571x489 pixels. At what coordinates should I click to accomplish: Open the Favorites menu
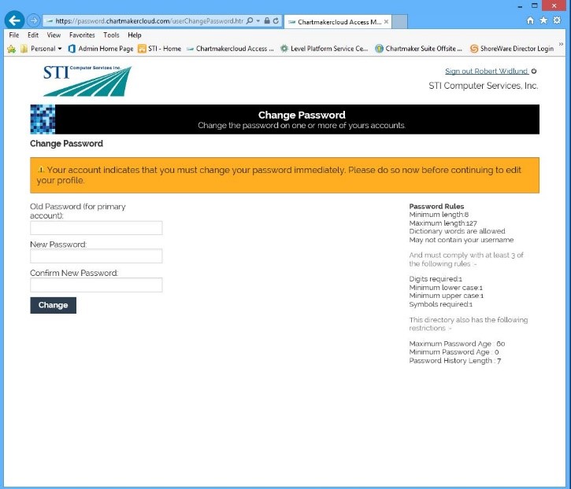click(82, 35)
